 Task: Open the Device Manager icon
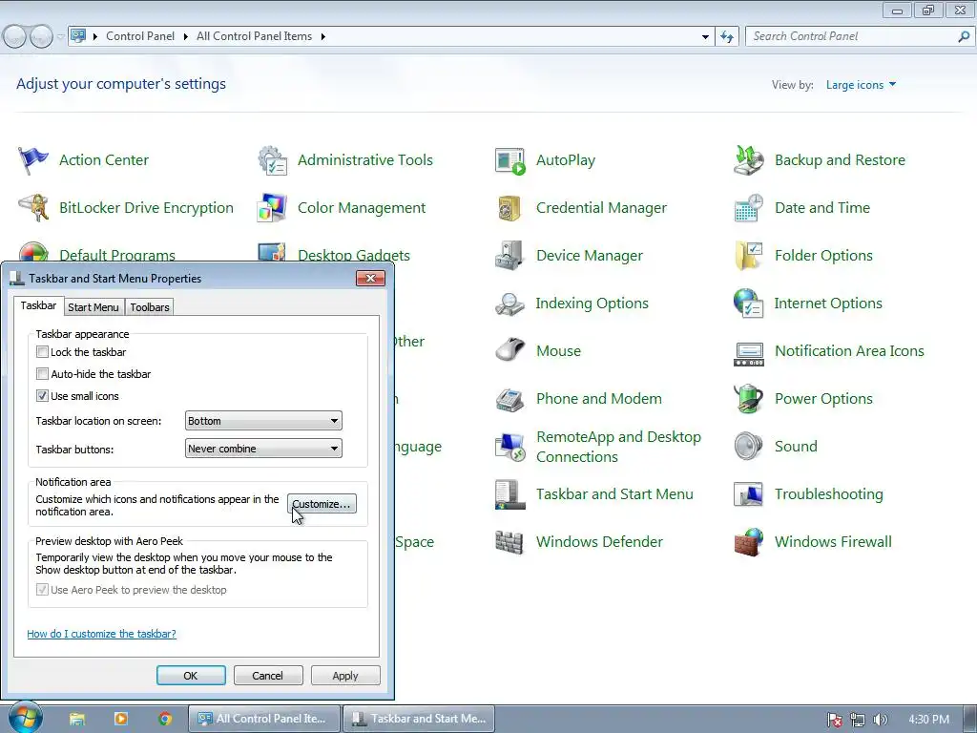coord(509,256)
